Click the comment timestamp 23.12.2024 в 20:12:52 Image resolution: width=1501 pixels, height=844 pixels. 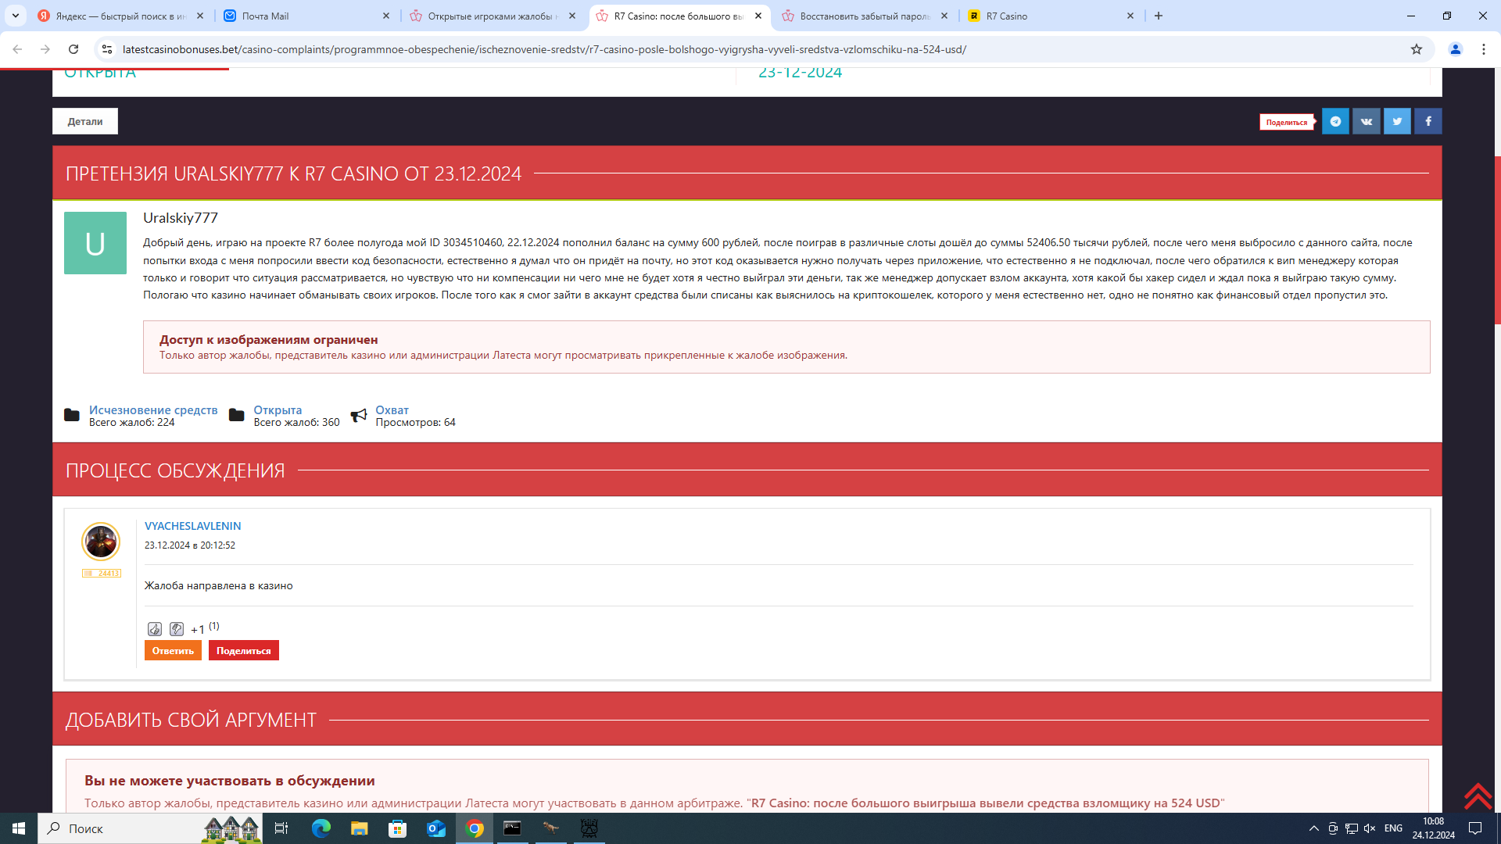coord(190,545)
